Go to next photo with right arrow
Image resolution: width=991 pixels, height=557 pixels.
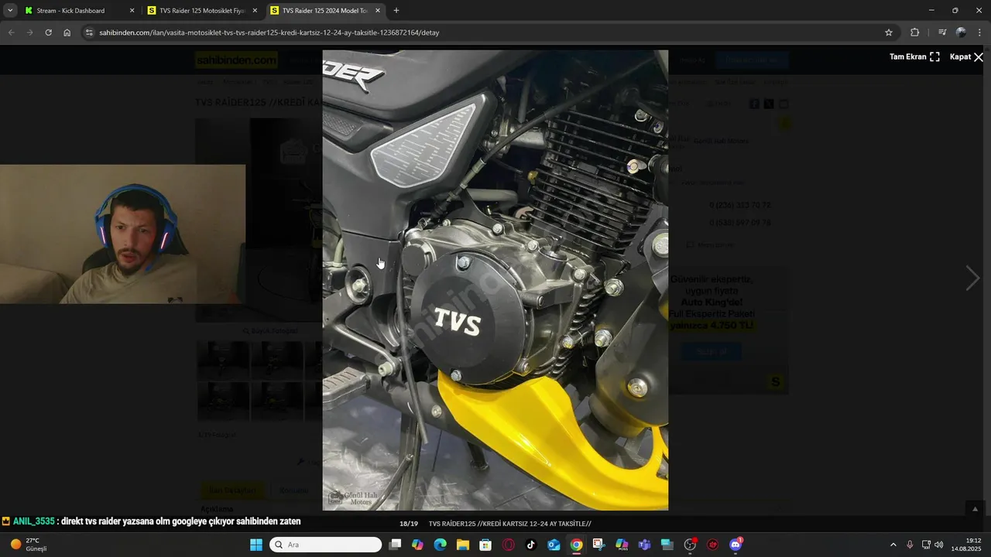pyautogui.click(x=972, y=278)
